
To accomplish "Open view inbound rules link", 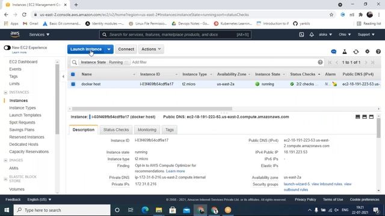I will [x=327, y=184].
